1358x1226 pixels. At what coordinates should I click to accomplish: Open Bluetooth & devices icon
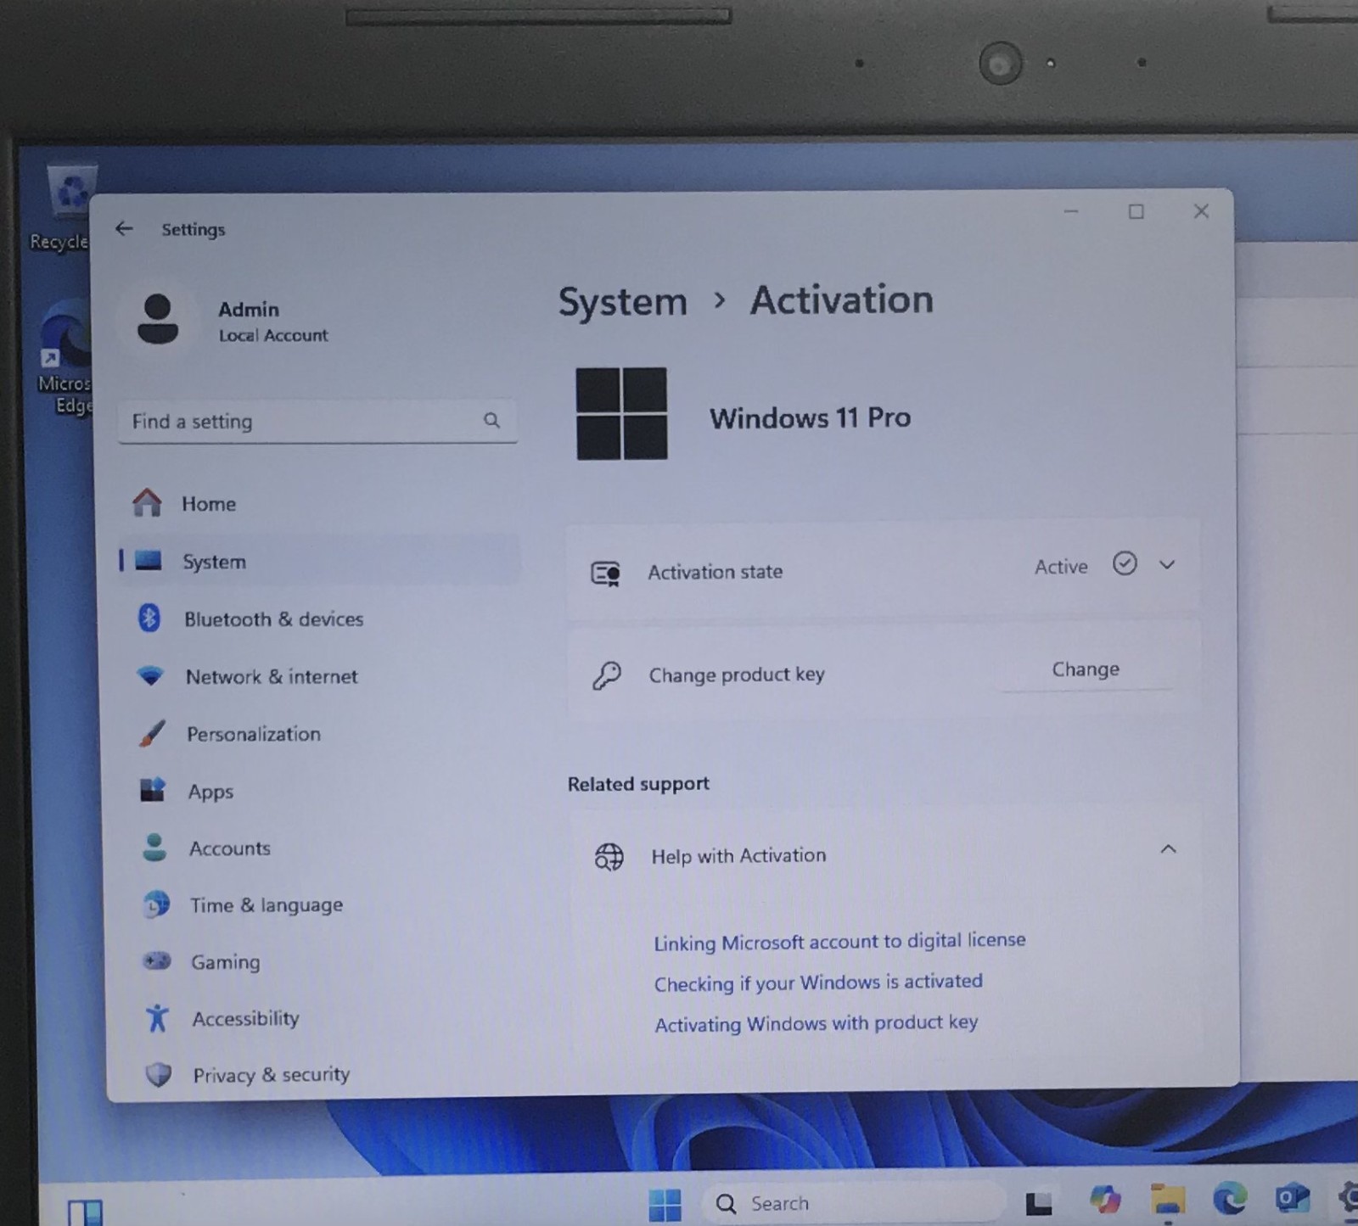149,618
